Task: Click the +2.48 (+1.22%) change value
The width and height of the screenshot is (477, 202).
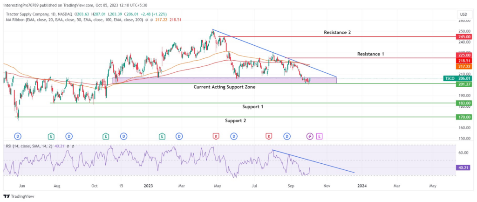Action: [153, 14]
